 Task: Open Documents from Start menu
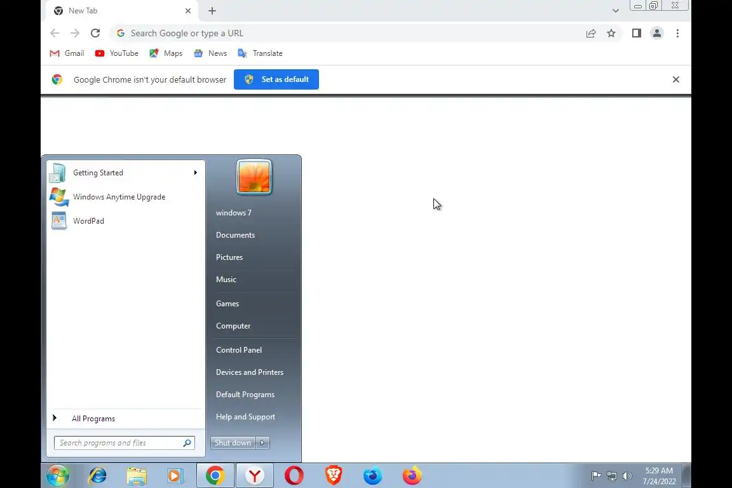235,235
